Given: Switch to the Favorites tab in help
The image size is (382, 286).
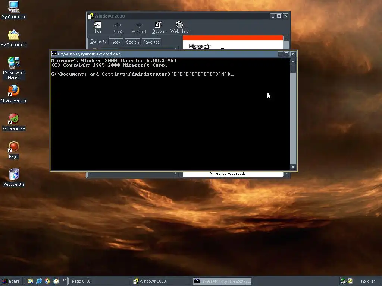Looking at the screenshot, I should [151, 42].
